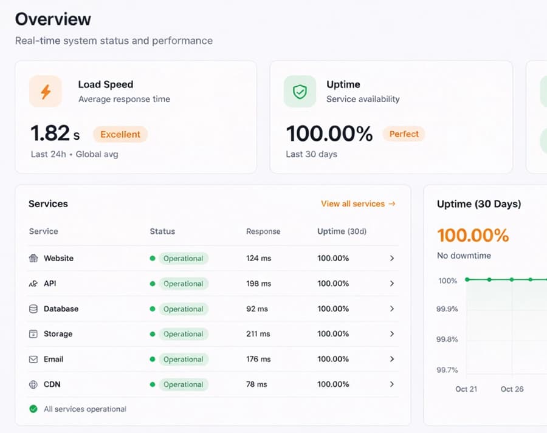Viewport: 547px width, 433px height.
Task: Click the Website service icon
Action: (33, 258)
